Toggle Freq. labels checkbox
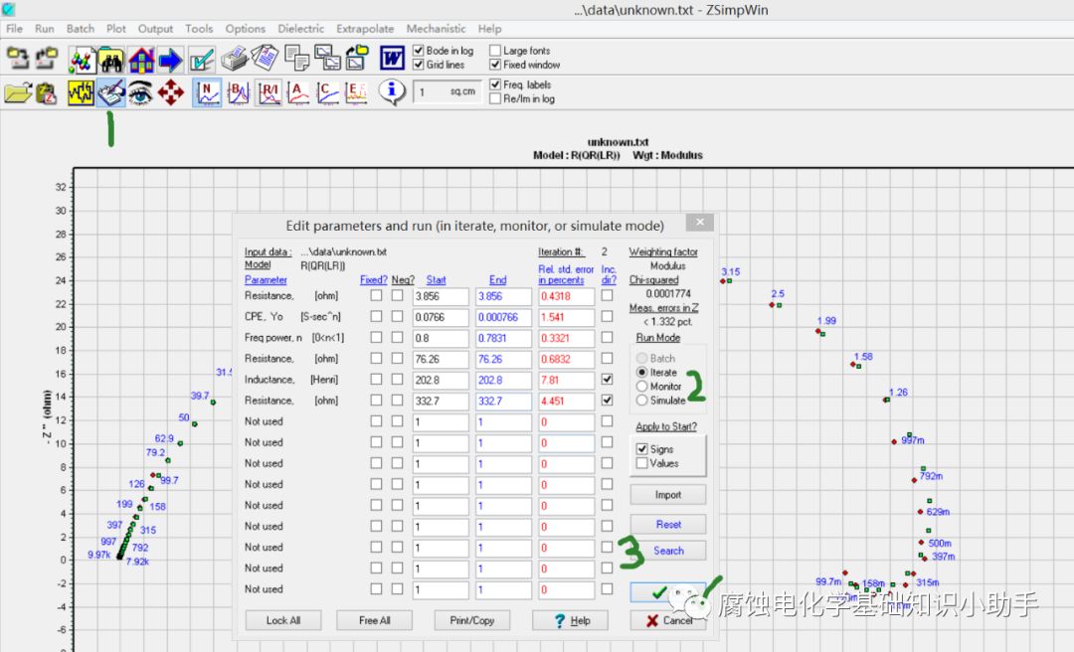 coord(495,84)
